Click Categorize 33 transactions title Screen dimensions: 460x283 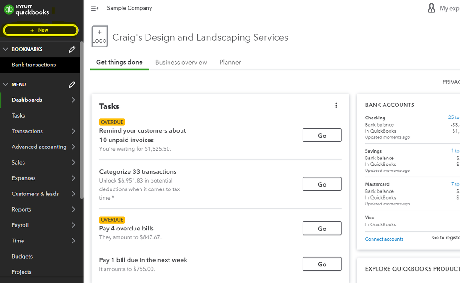pos(138,172)
